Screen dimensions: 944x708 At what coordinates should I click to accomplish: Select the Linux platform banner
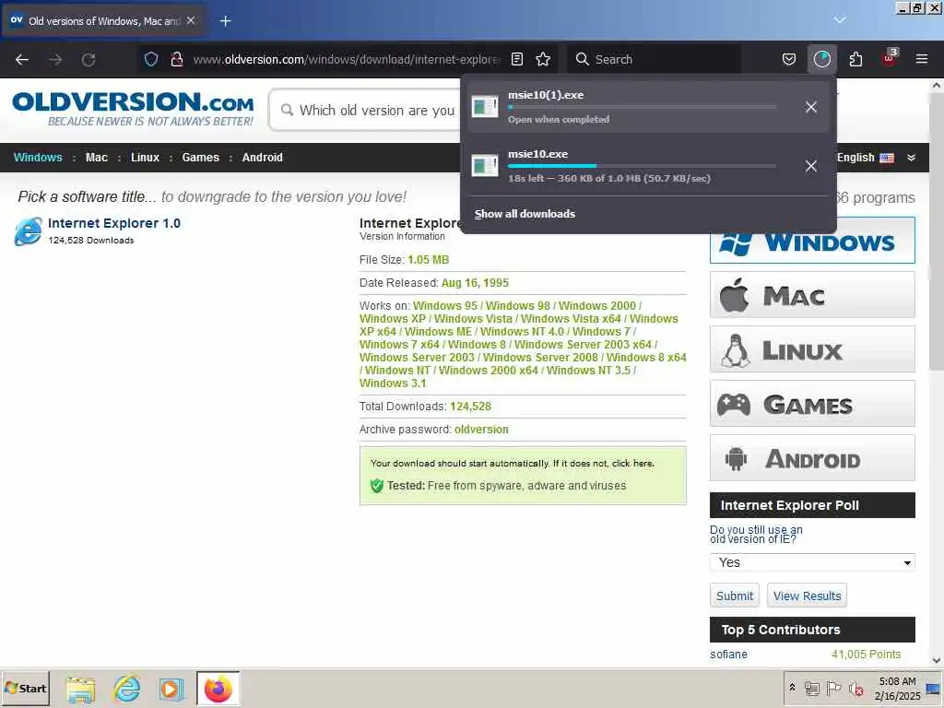(x=812, y=349)
